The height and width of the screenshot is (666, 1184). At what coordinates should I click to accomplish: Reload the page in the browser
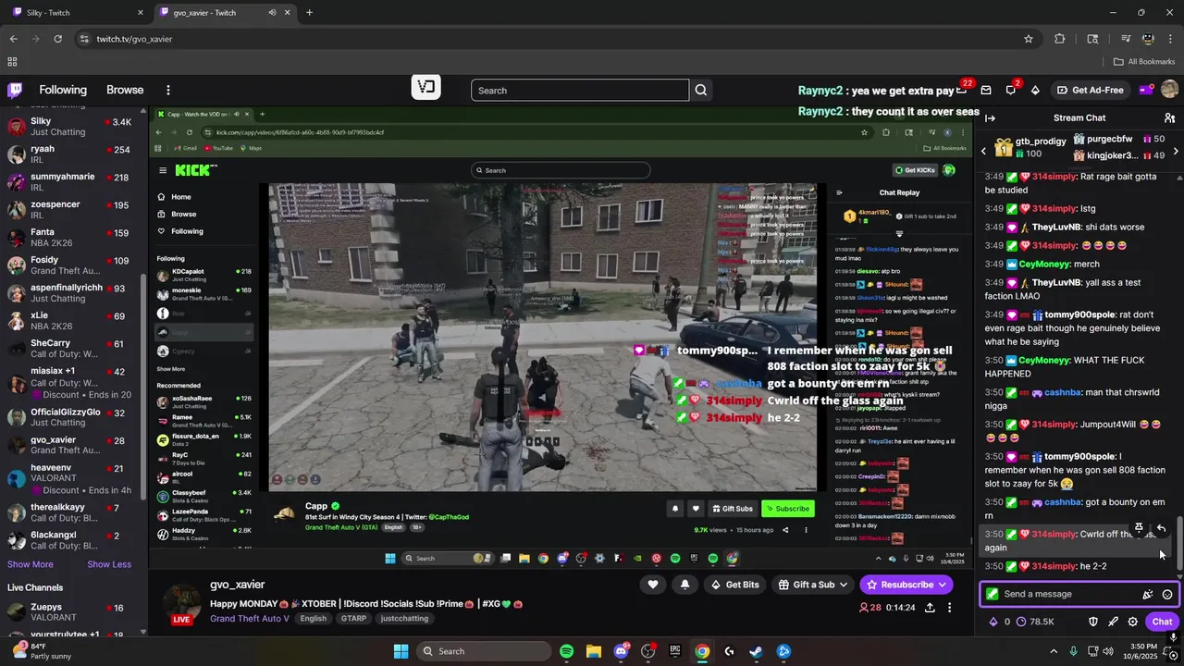pyautogui.click(x=57, y=39)
